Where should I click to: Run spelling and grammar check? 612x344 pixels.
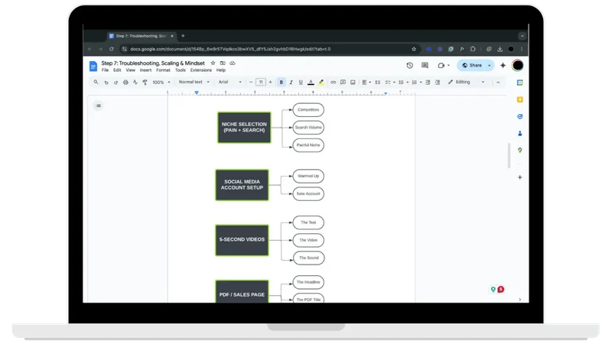tap(135, 83)
